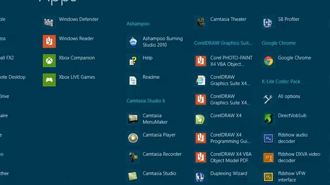Screen dimensions: 330x185
Task: Click the 'All options' app label
Action: [289, 96]
